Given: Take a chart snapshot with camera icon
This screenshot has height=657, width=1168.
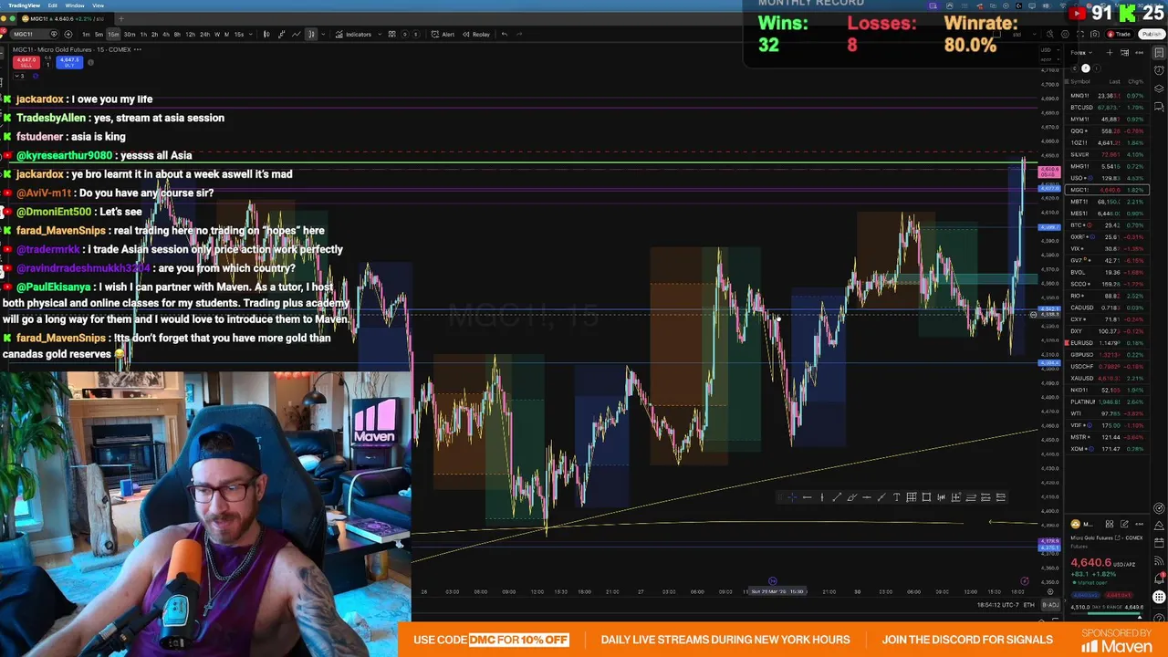Looking at the screenshot, I should (x=1095, y=34).
